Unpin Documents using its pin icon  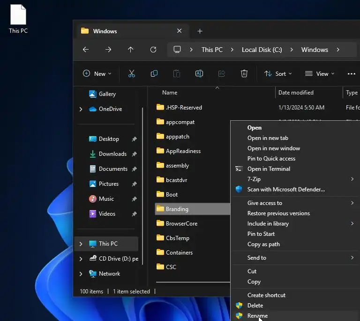135,169
